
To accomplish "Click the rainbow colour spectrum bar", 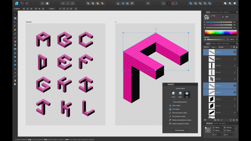I will (x=221, y=33).
